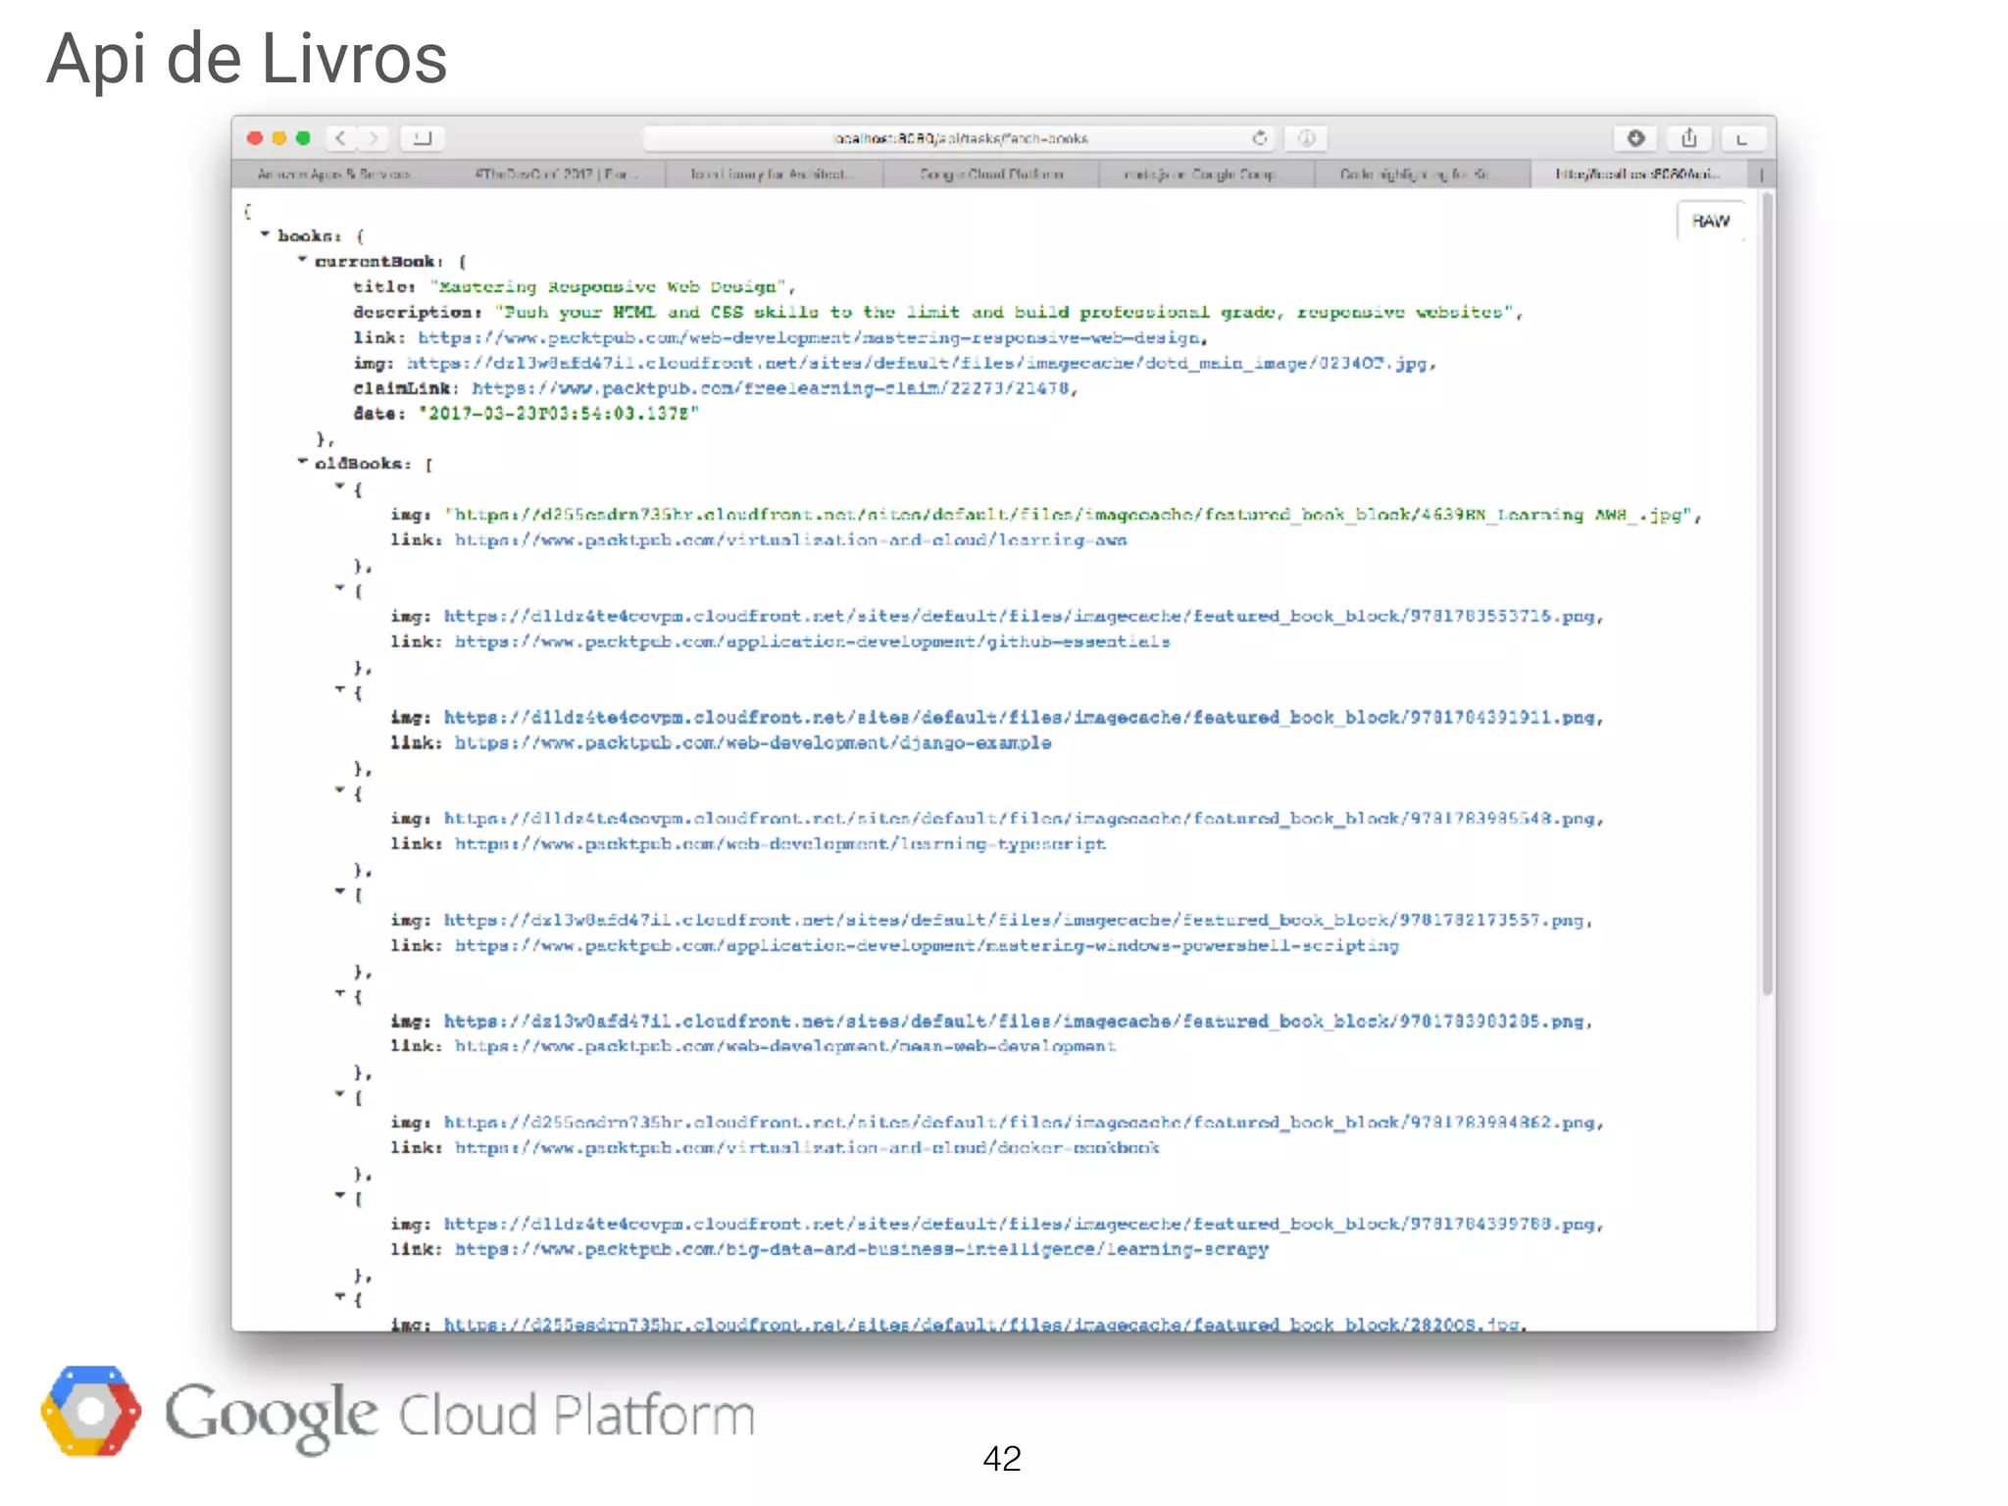
Task: Click the localhost address bar
Action: (x=961, y=138)
